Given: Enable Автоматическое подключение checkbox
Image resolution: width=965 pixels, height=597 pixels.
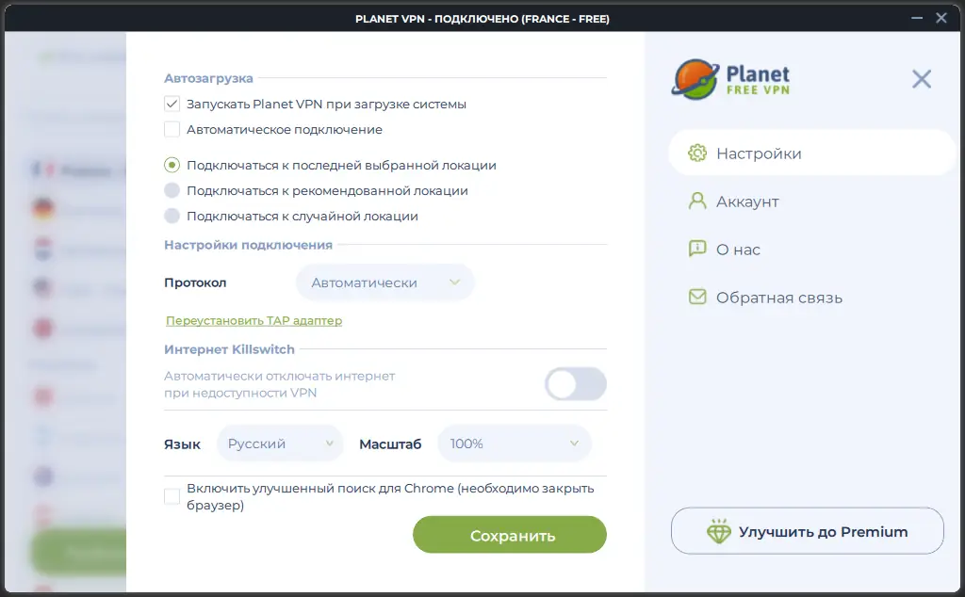Looking at the screenshot, I should pyautogui.click(x=172, y=129).
